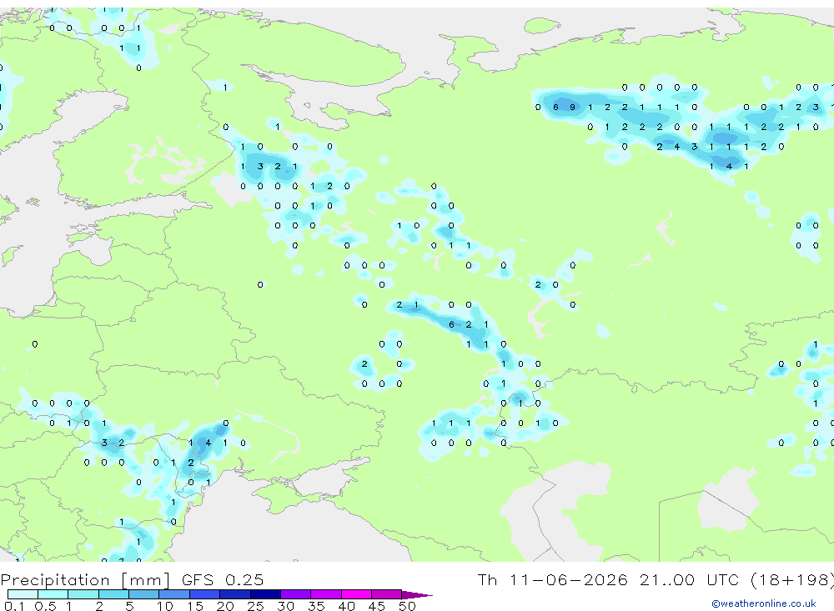This screenshot has height=611, width=834.
Task: Click the 2–5 mm legend color swatch
Action: 113,594
